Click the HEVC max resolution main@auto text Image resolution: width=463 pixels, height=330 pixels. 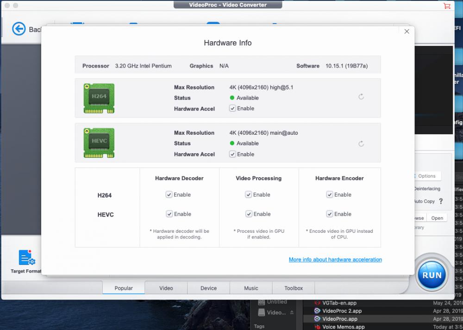(x=264, y=133)
